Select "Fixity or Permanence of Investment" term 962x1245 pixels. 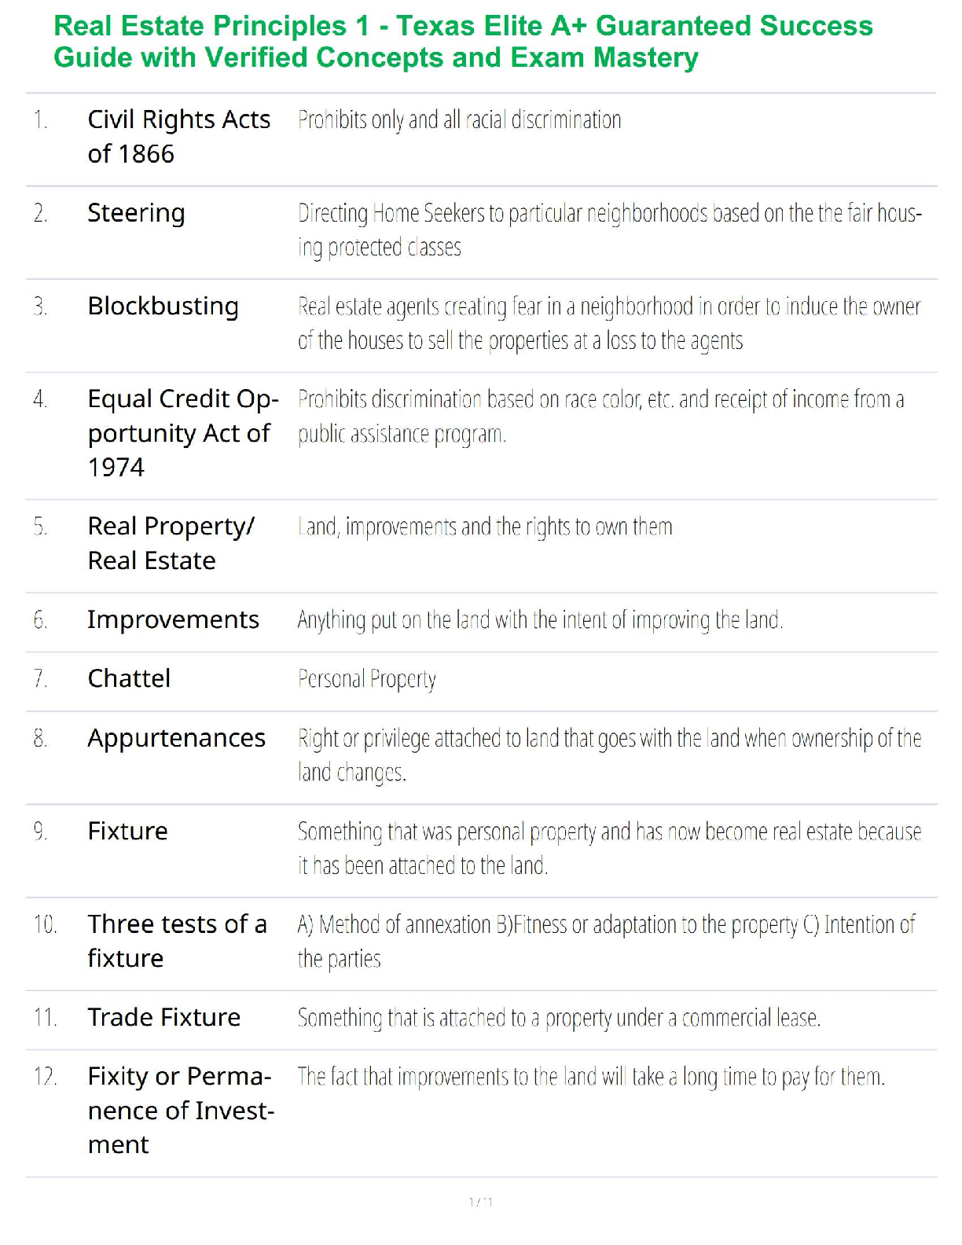pyautogui.click(x=180, y=1111)
